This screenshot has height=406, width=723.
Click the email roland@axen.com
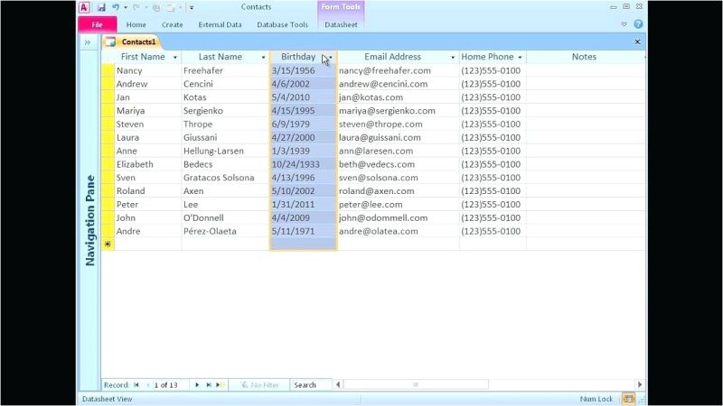pyautogui.click(x=399, y=190)
